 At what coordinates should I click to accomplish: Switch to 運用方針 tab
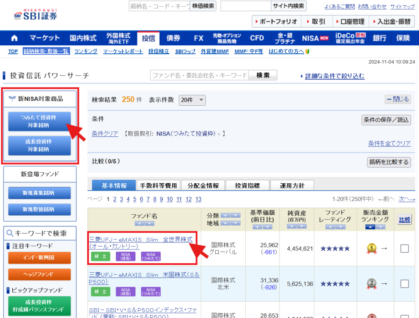point(292,185)
